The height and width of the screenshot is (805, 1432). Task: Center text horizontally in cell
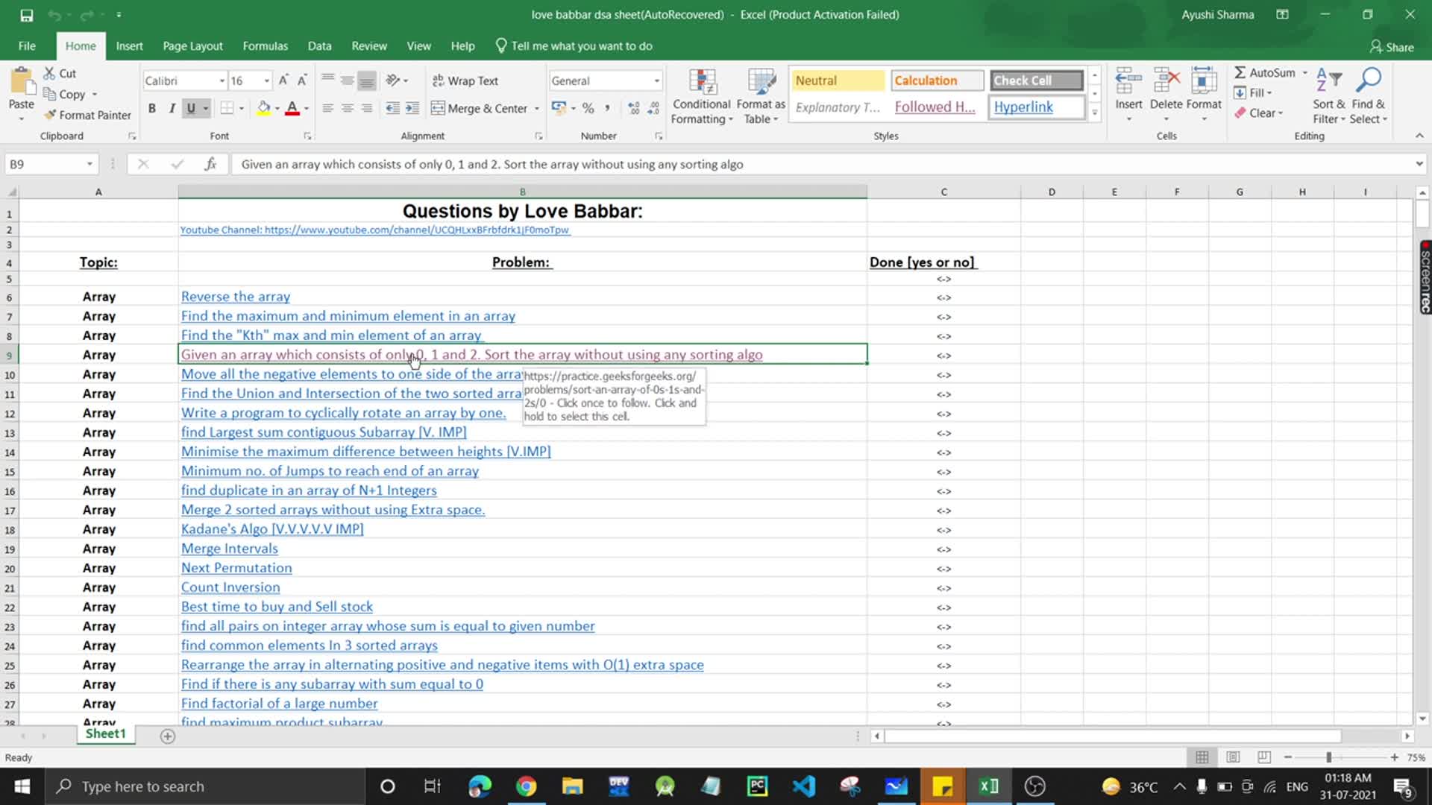pyautogui.click(x=347, y=108)
